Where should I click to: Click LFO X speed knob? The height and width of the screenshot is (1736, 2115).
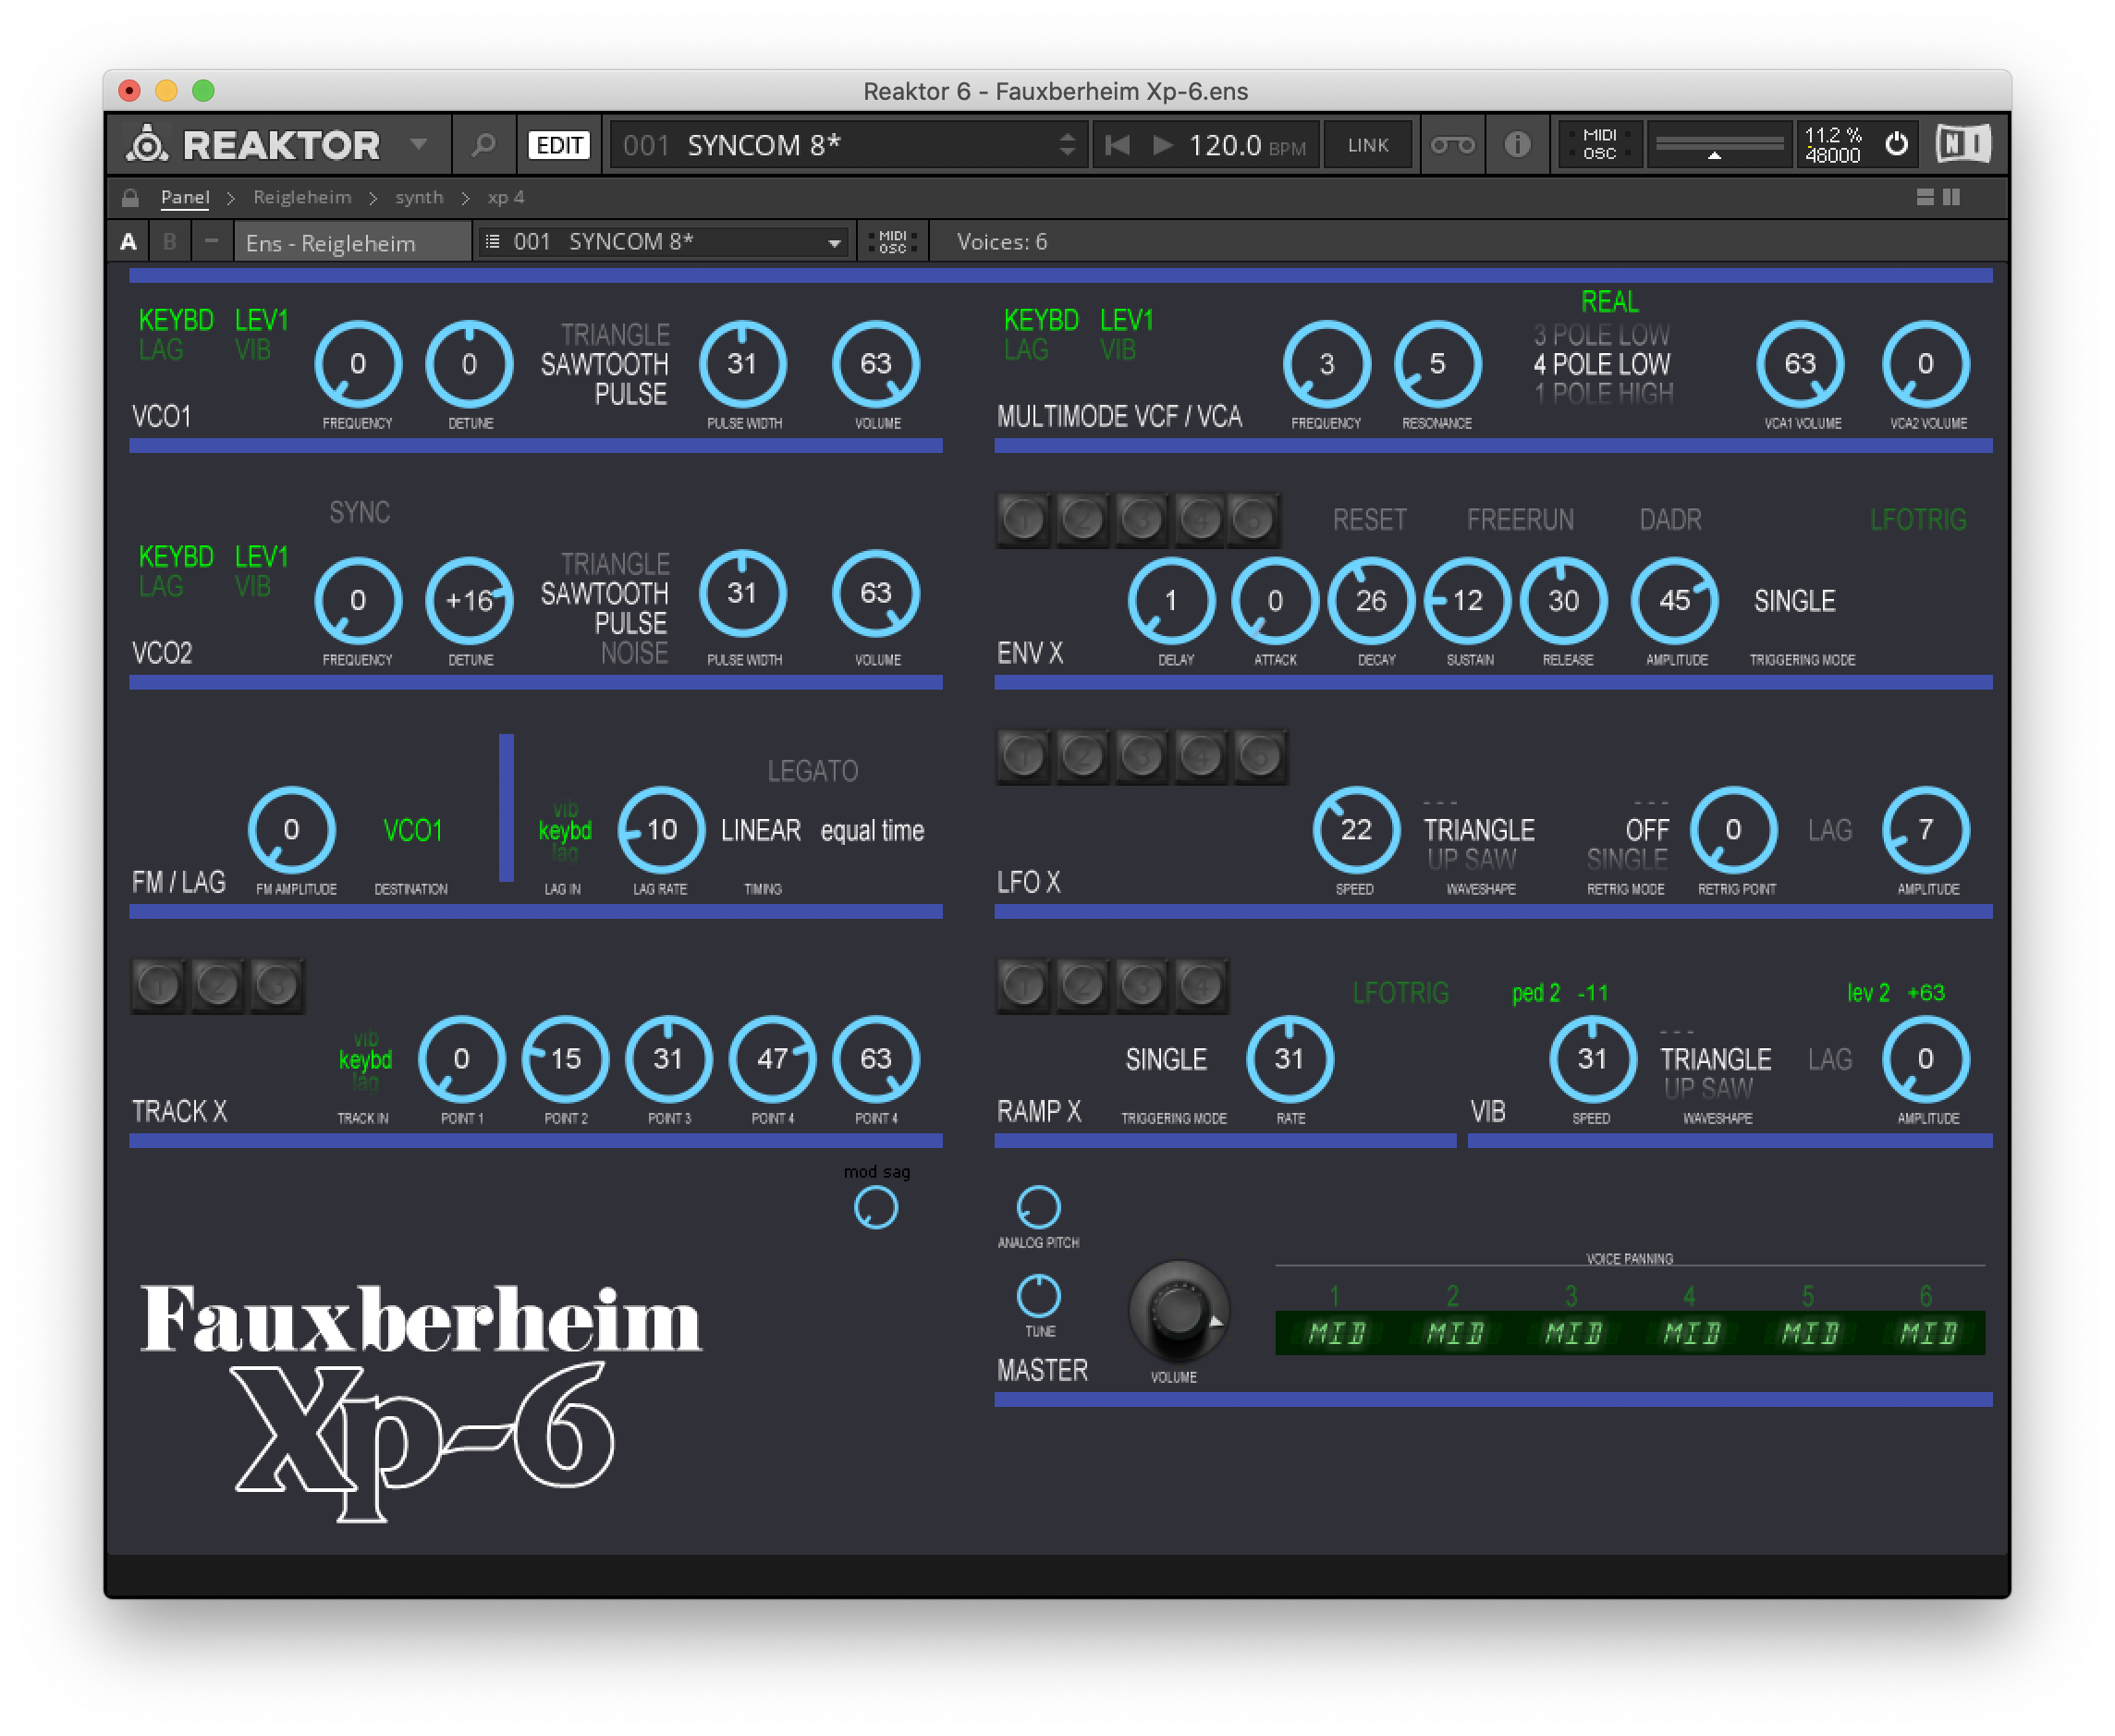point(1356,830)
